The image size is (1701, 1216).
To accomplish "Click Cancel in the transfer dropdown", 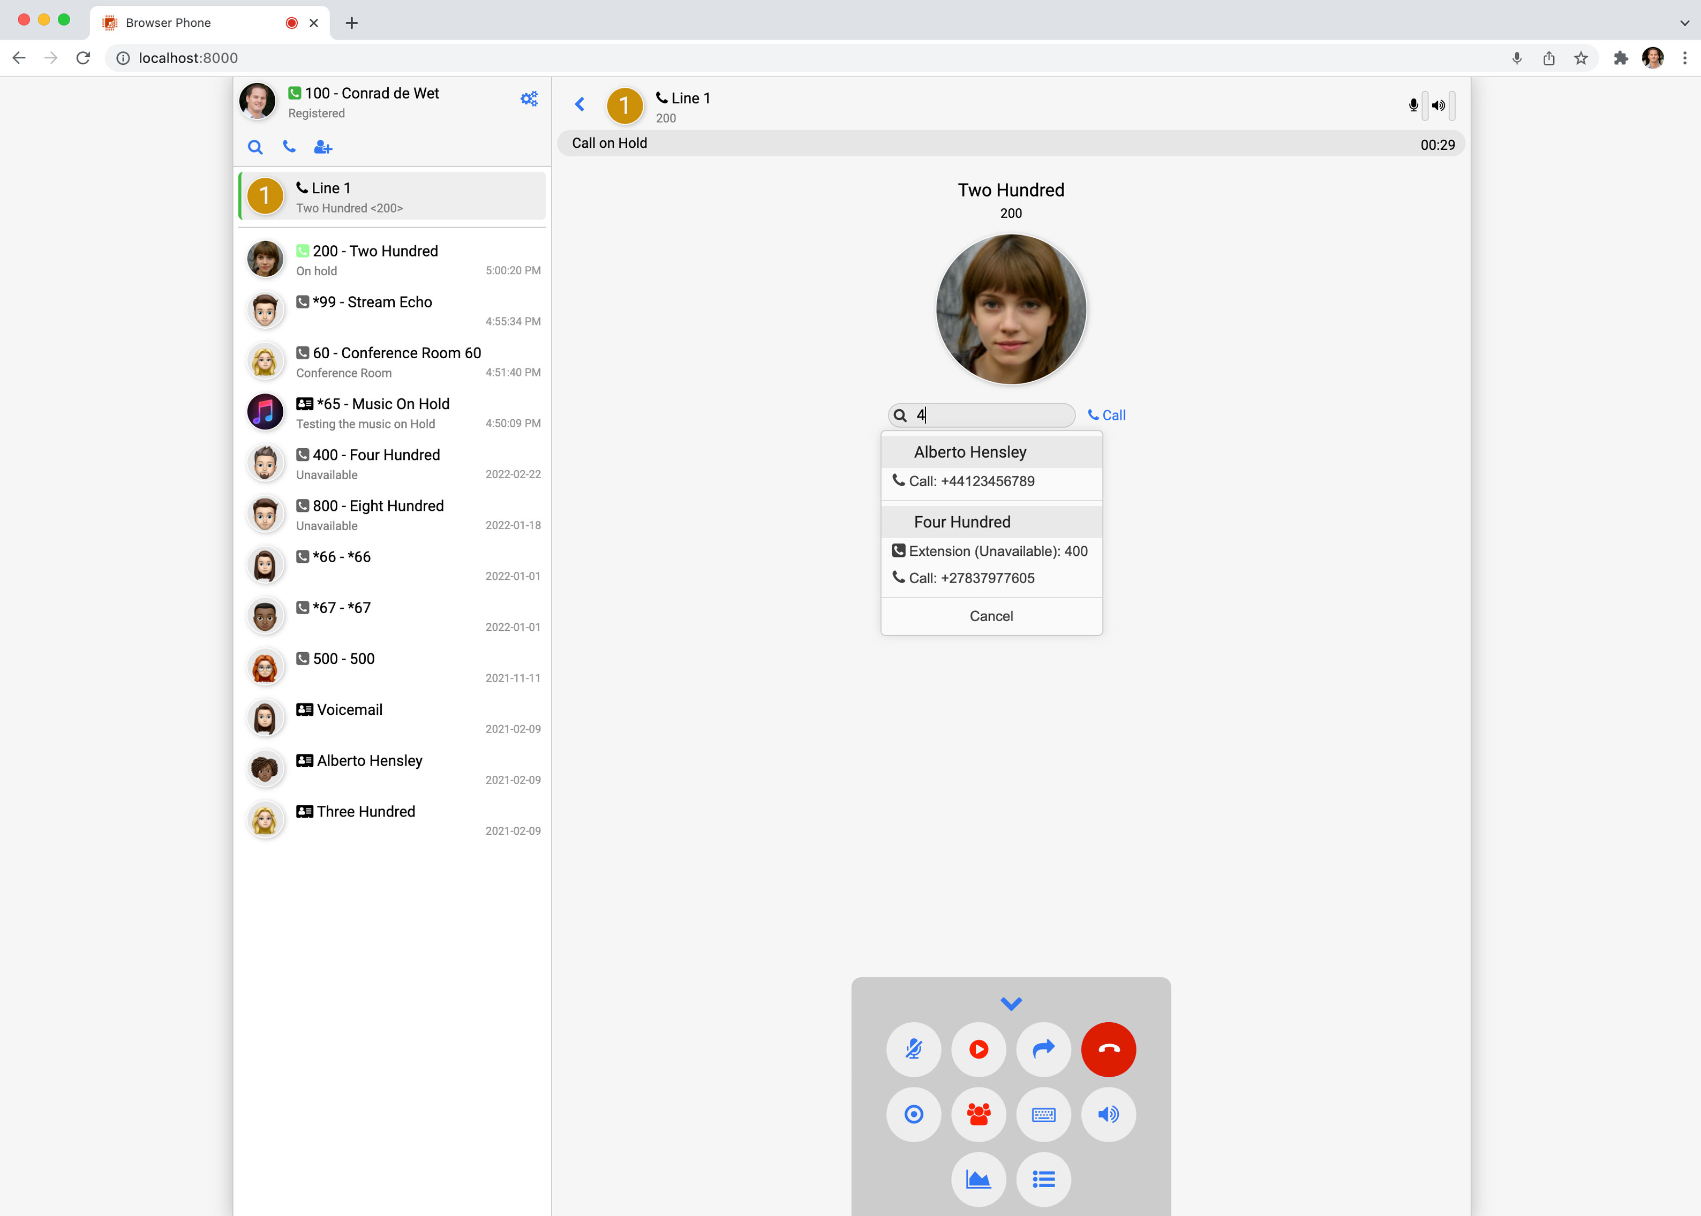I will (991, 615).
